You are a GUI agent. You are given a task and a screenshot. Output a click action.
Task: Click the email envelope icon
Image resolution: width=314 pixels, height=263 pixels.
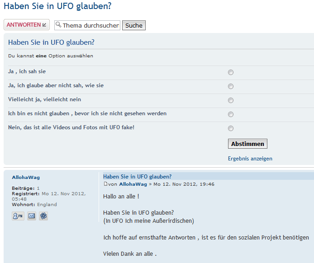32,216
